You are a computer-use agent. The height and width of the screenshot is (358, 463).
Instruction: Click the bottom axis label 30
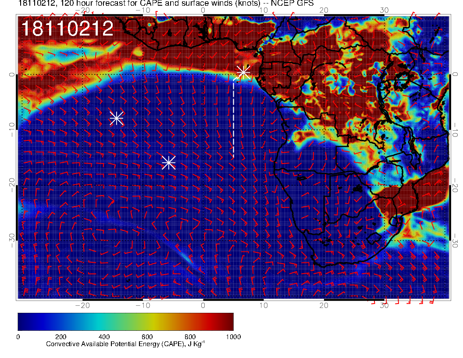tap(385, 305)
